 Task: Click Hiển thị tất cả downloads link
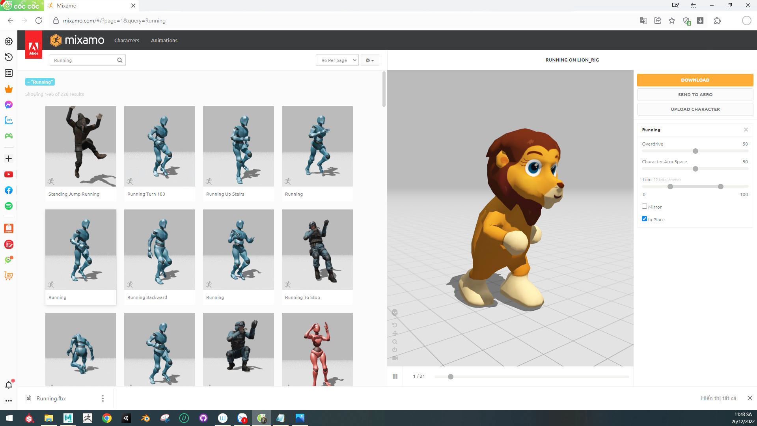coord(718,398)
